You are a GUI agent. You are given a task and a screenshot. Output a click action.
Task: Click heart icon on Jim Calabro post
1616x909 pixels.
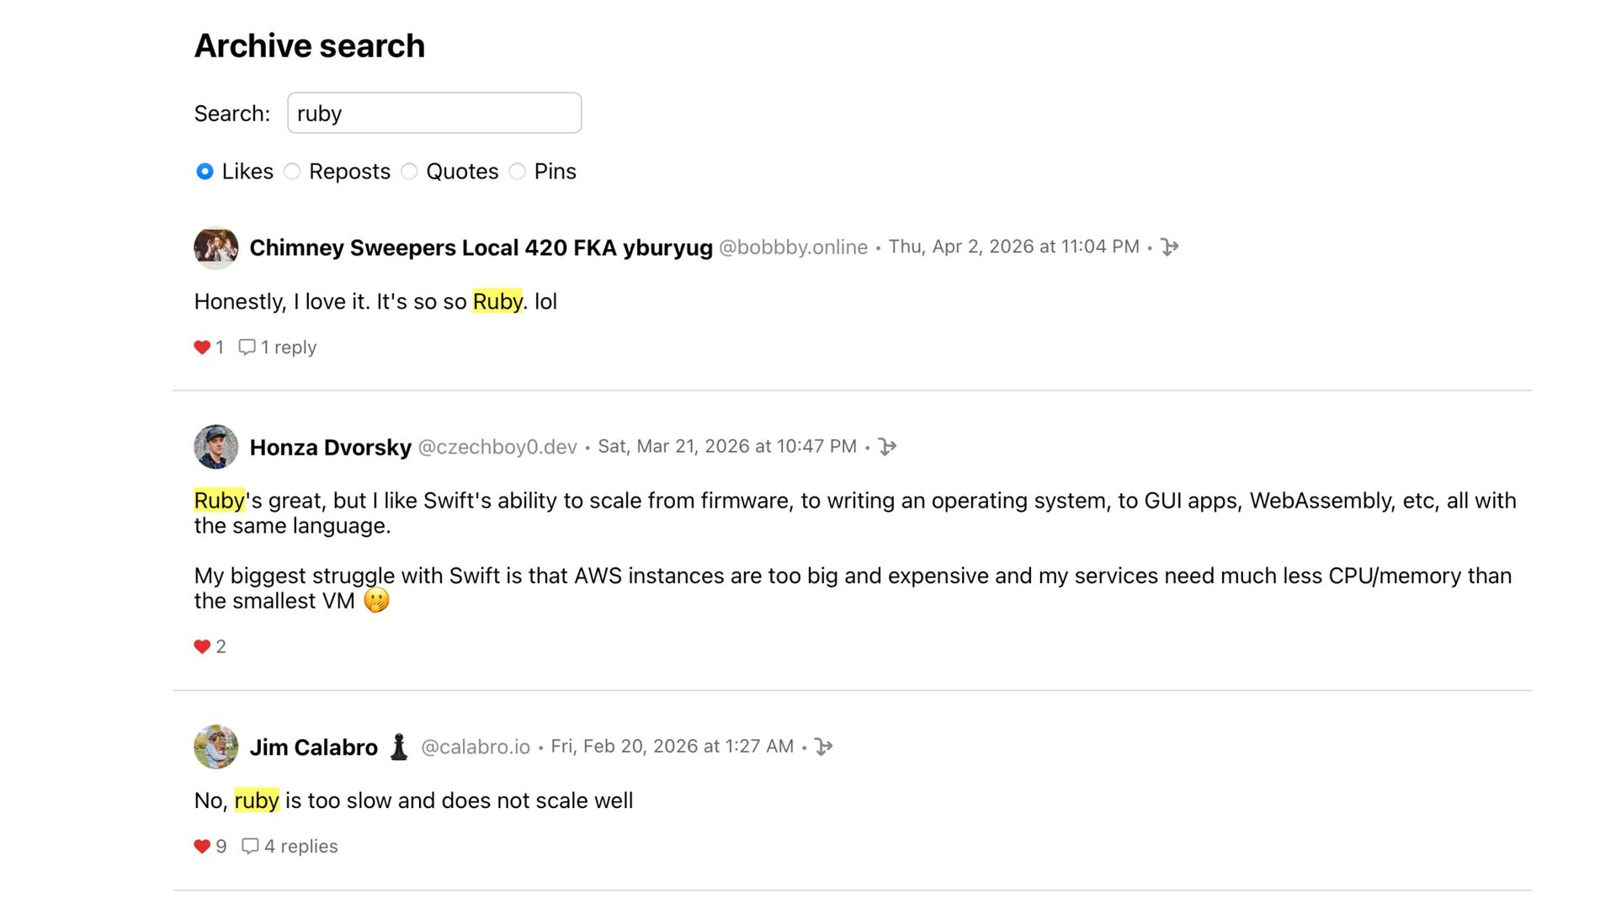tap(202, 847)
